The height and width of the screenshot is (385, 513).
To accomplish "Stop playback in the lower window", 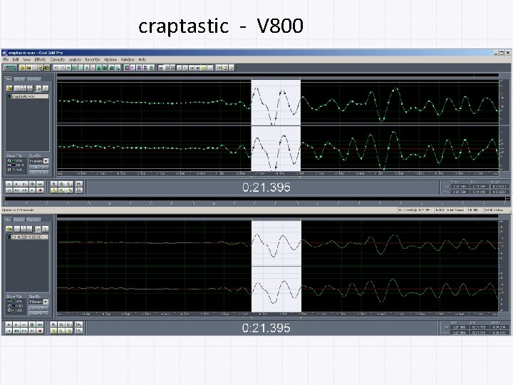I will pos(9,325).
